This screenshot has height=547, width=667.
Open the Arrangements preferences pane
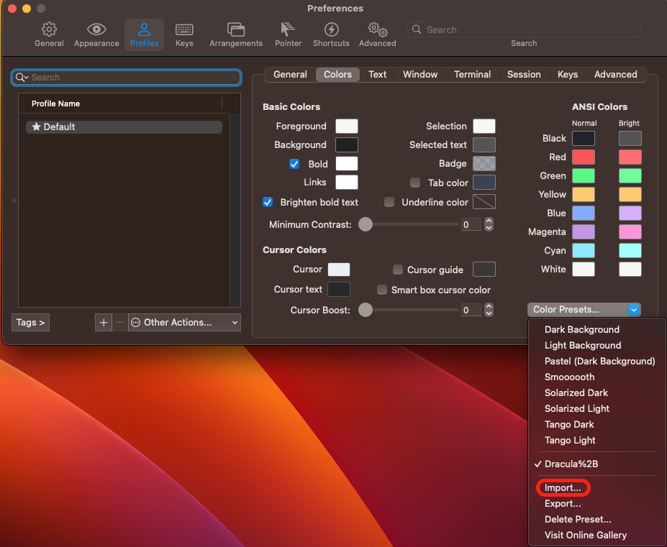click(236, 35)
